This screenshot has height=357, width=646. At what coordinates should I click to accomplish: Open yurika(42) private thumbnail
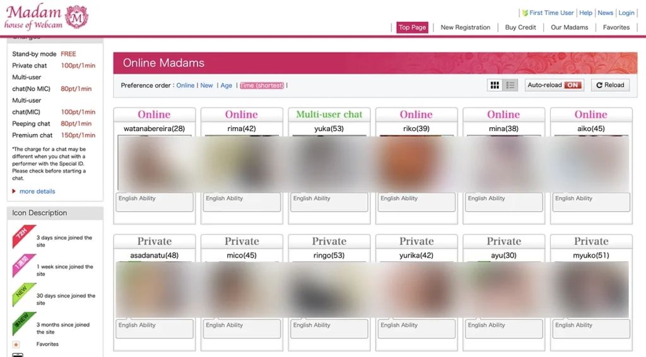416,290
